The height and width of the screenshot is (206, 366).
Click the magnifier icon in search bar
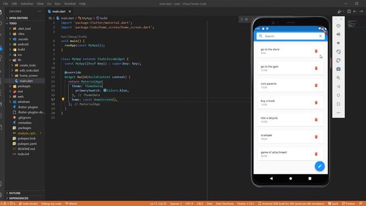(261, 36)
